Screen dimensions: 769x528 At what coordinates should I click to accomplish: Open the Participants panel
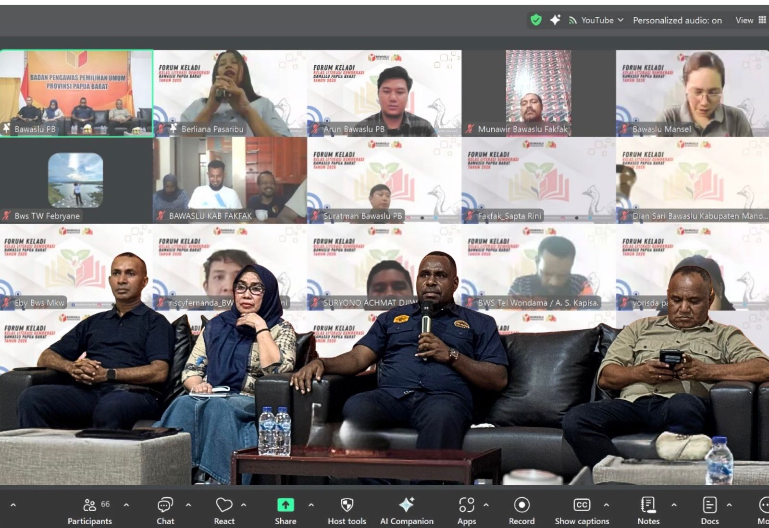tap(90, 510)
